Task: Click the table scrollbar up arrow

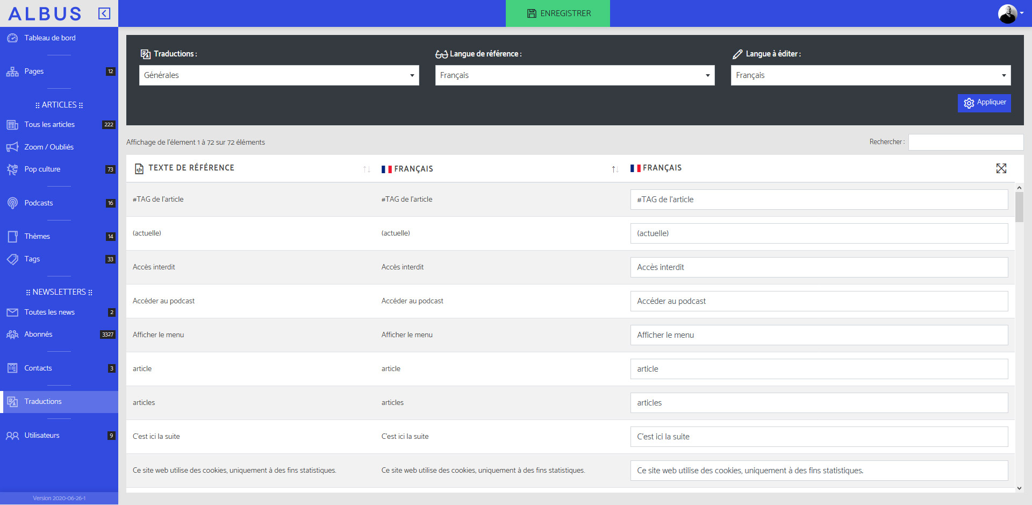Action: 1019,187
